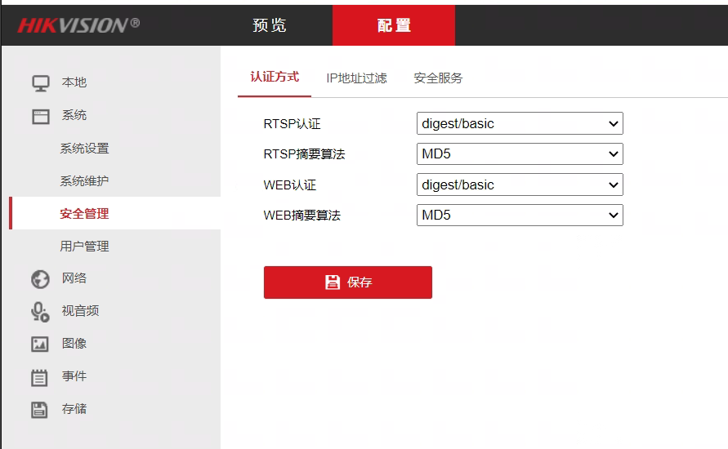Open 系统设置 in the sidebar
The image size is (728, 449).
pyautogui.click(x=84, y=149)
